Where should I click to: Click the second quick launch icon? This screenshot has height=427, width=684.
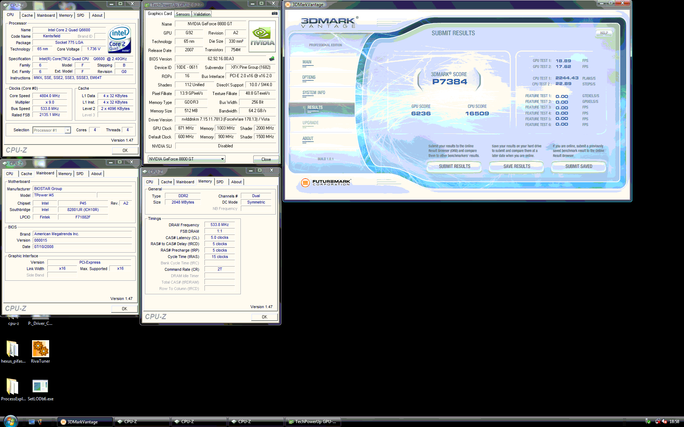click(40, 422)
